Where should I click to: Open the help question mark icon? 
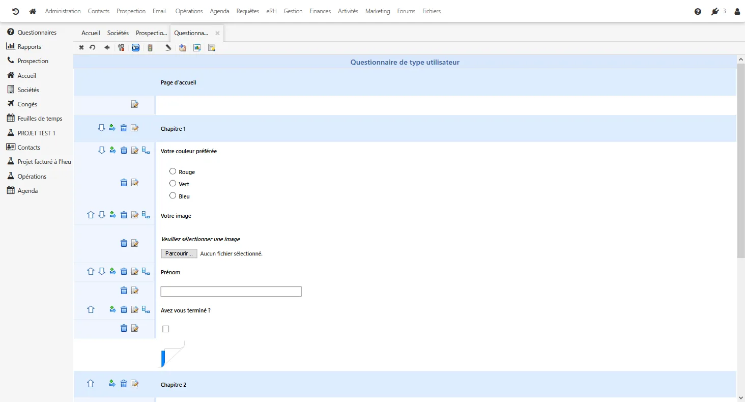[x=698, y=11]
